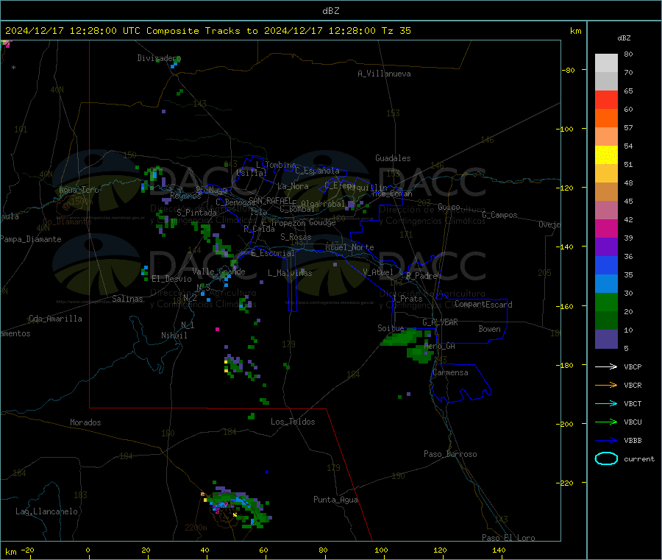
Task: Click the cyan VBCT arrow in the legend
Action: (606, 404)
